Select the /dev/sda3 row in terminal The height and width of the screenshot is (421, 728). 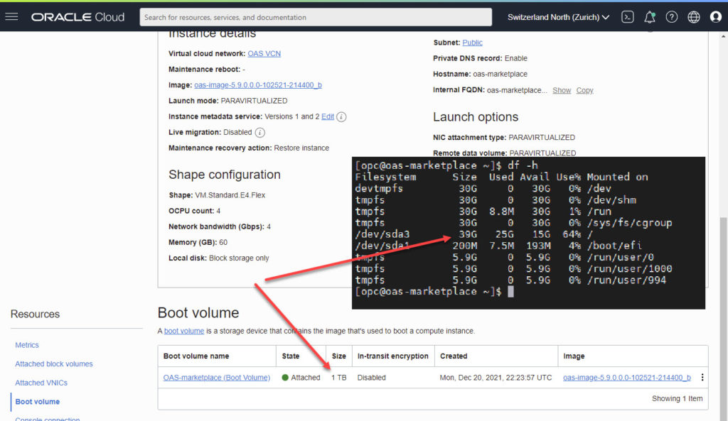[x=473, y=234]
